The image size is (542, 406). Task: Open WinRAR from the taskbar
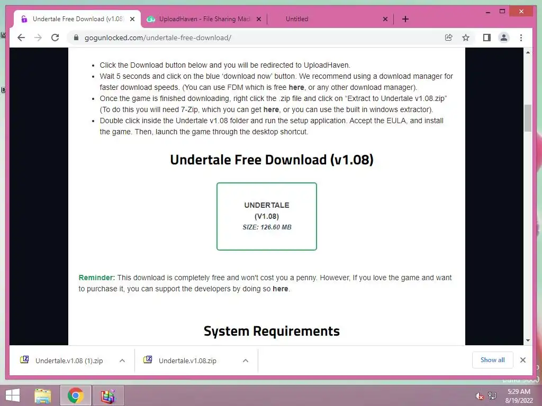click(108, 395)
